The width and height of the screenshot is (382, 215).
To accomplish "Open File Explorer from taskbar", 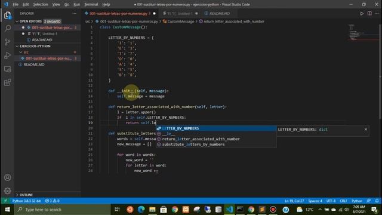I will coord(152,210).
